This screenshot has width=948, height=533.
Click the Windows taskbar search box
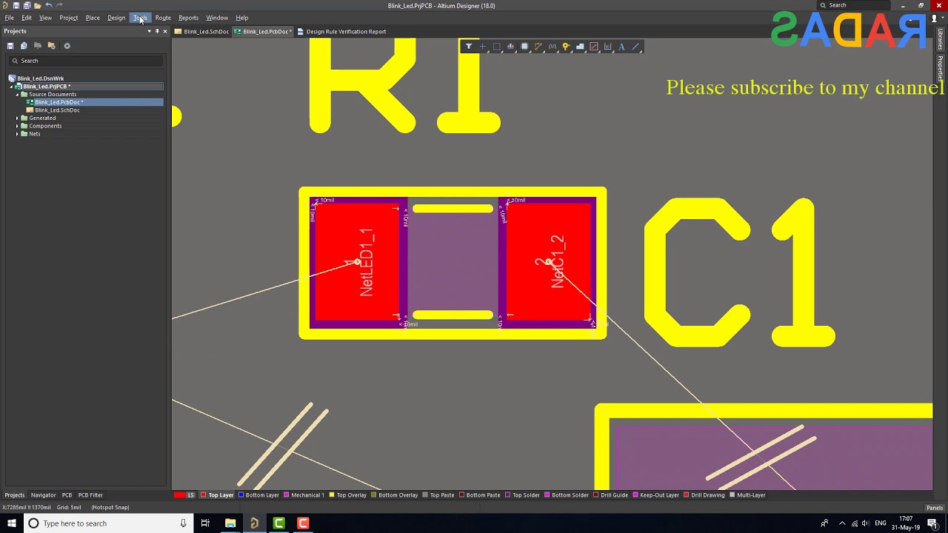coord(107,523)
